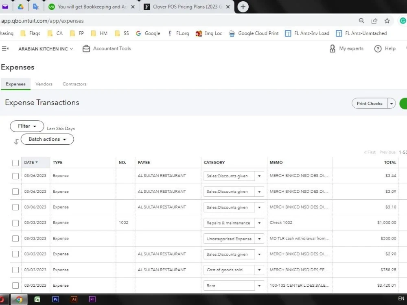
Task: Expand Repairs & maintenance category dropdown
Action: point(259,223)
